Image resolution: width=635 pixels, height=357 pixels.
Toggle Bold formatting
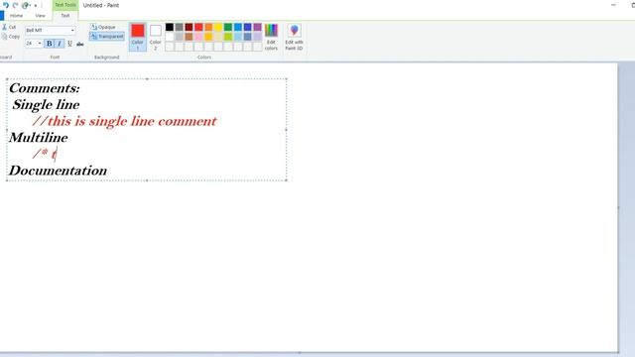(49, 44)
